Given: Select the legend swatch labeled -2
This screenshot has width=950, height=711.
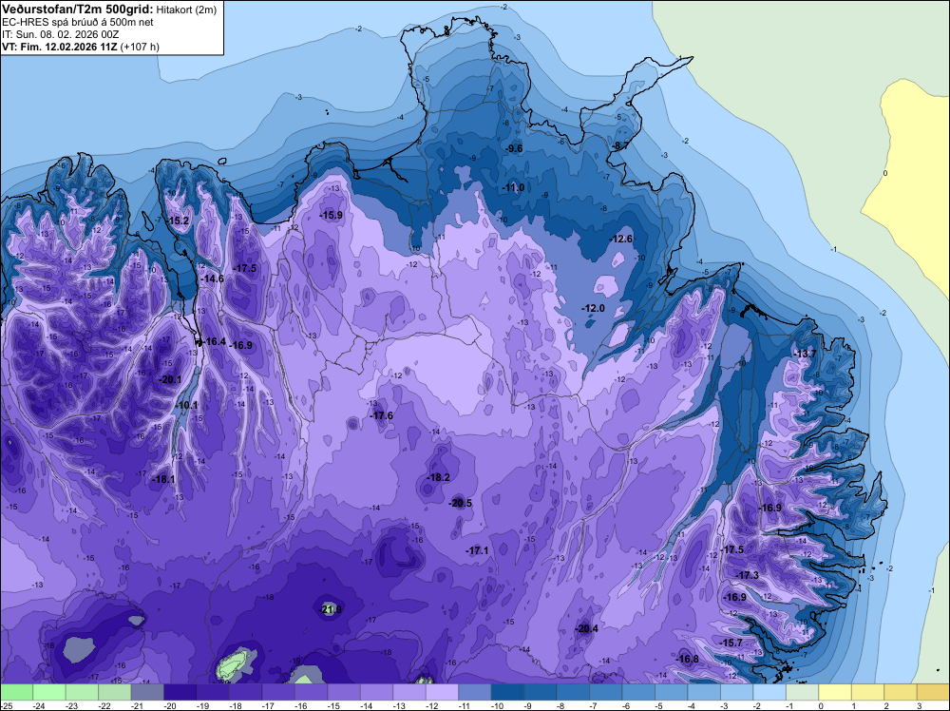Looking at the screenshot, I should 769,693.
